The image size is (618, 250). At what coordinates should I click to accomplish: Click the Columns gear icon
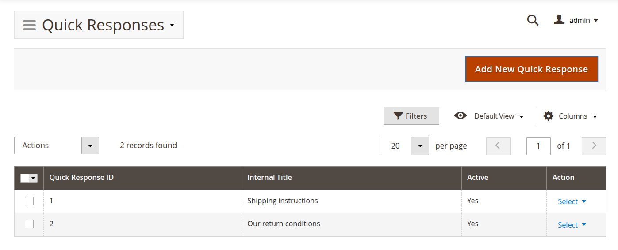click(x=549, y=116)
